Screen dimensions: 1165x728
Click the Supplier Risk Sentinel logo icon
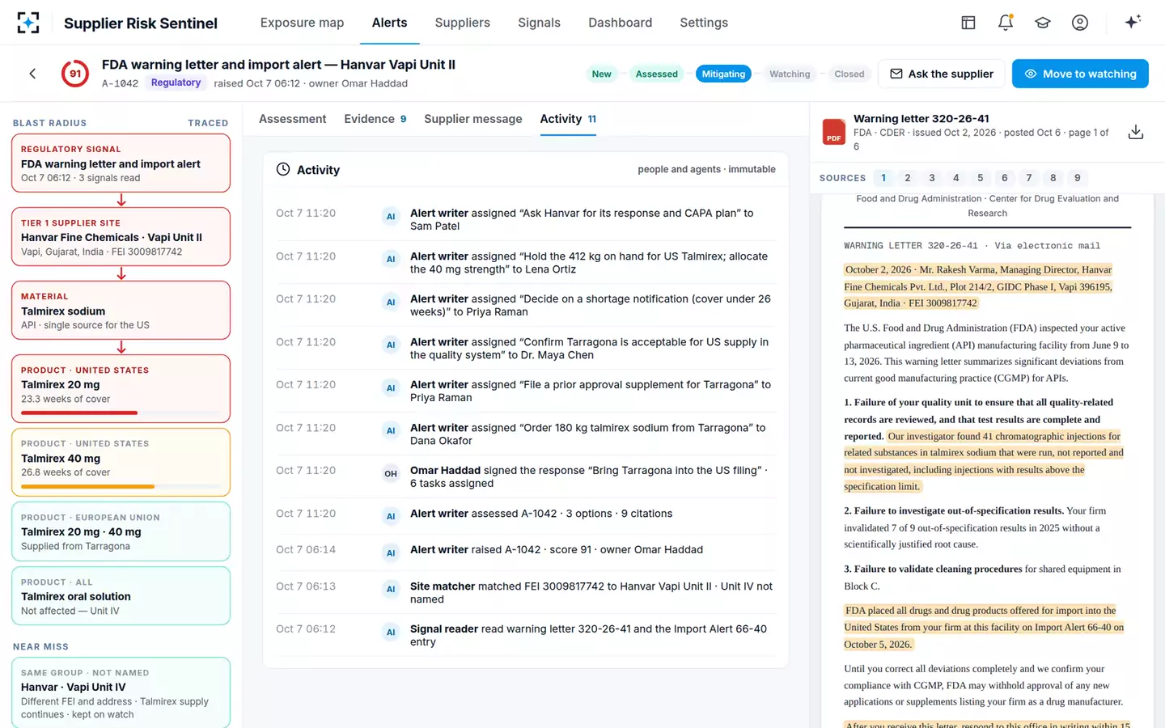[x=28, y=23]
